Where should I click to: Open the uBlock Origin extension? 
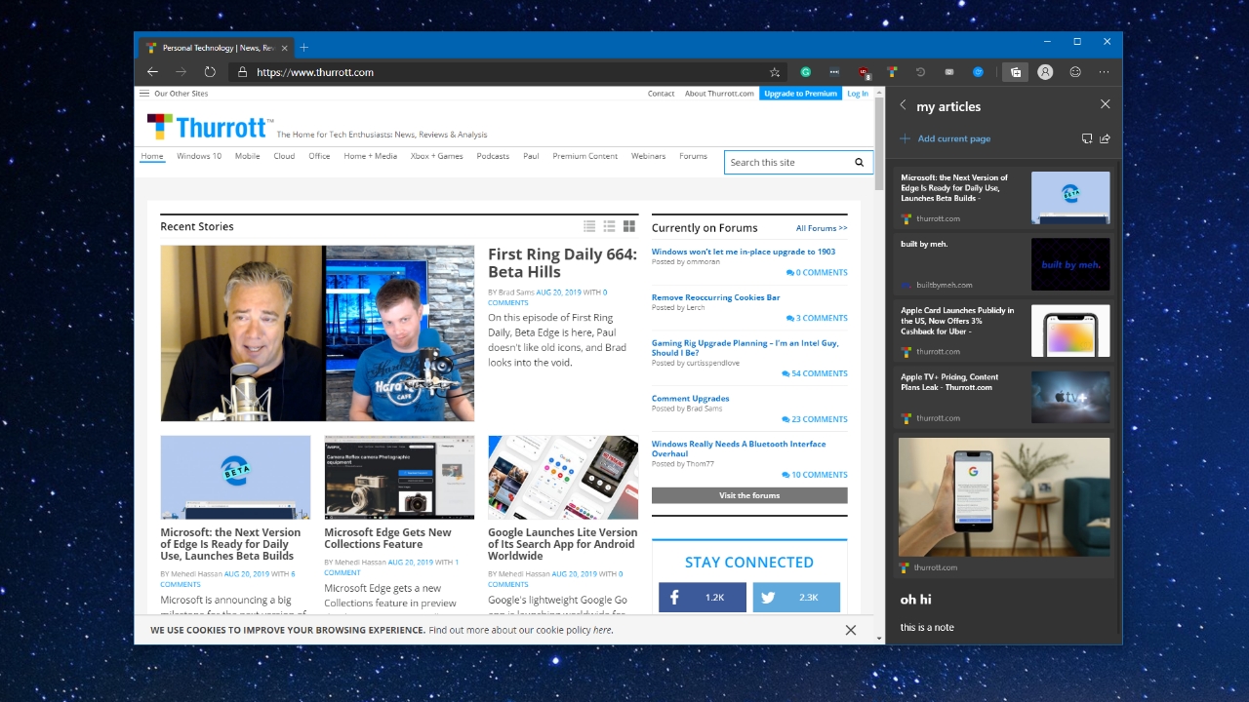click(x=864, y=72)
